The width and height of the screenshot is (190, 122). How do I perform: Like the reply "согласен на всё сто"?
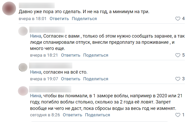pos(178,79)
